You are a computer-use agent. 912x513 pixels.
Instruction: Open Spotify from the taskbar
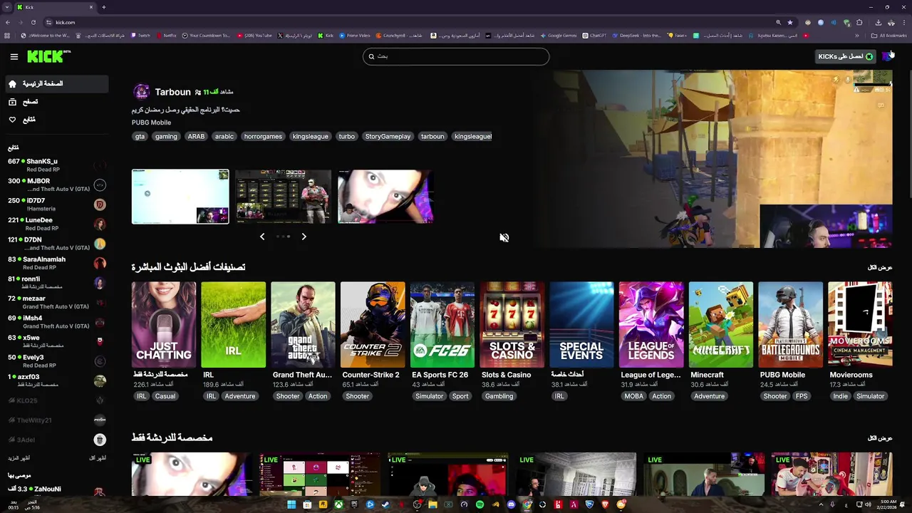[x=480, y=505]
